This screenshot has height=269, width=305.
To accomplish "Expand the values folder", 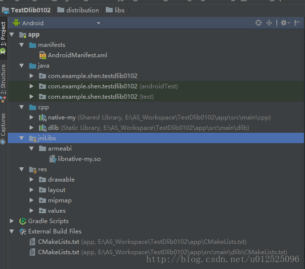I will (32, 211).
